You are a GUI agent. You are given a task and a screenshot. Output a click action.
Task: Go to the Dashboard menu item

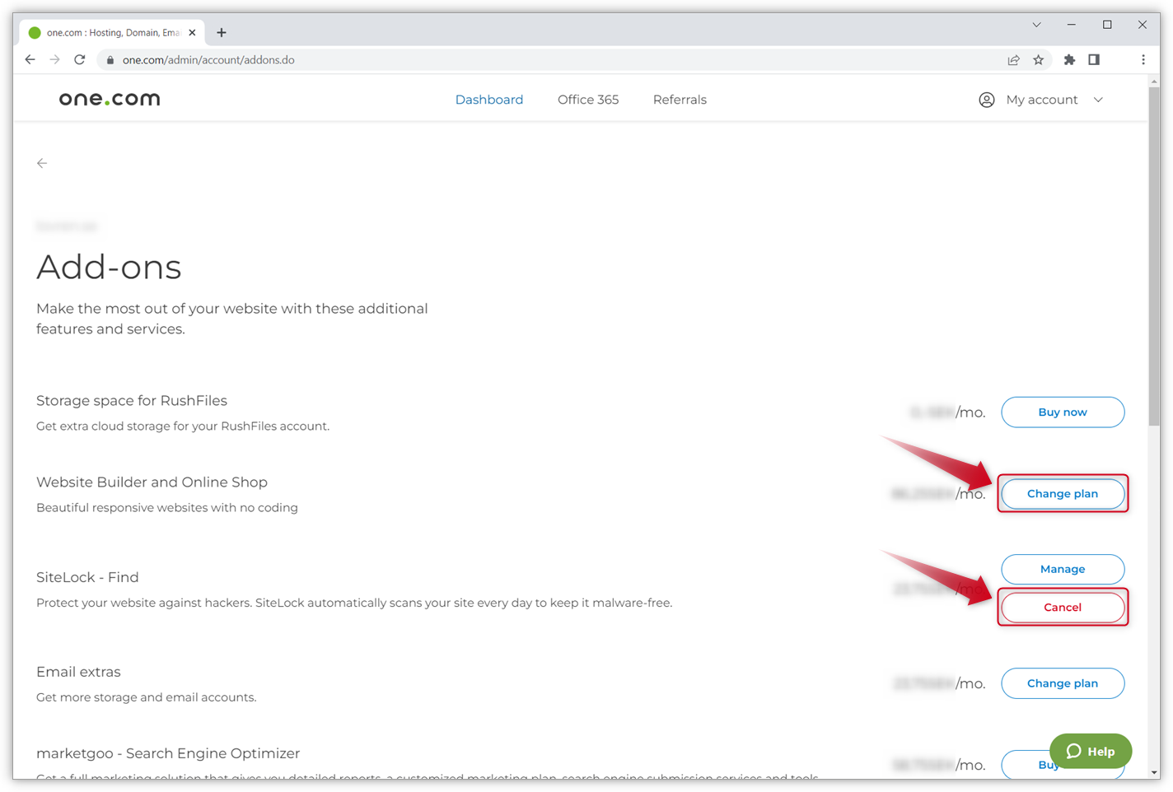(x=489, y=100)
